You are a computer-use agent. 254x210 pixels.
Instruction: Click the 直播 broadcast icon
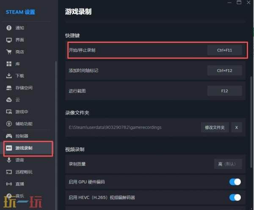pyautogui.click(x=9, y=184)
